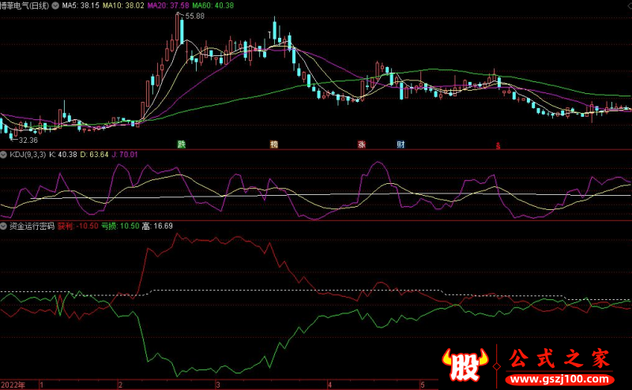
Task: Click the J: 70.01 value
Action: point(125,155)
